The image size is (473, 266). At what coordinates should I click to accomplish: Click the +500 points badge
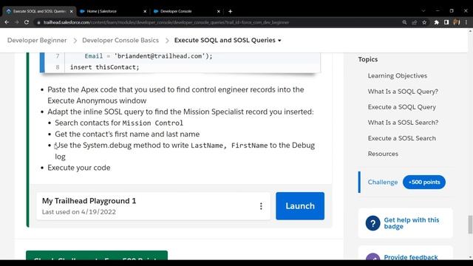click(423, 183)
